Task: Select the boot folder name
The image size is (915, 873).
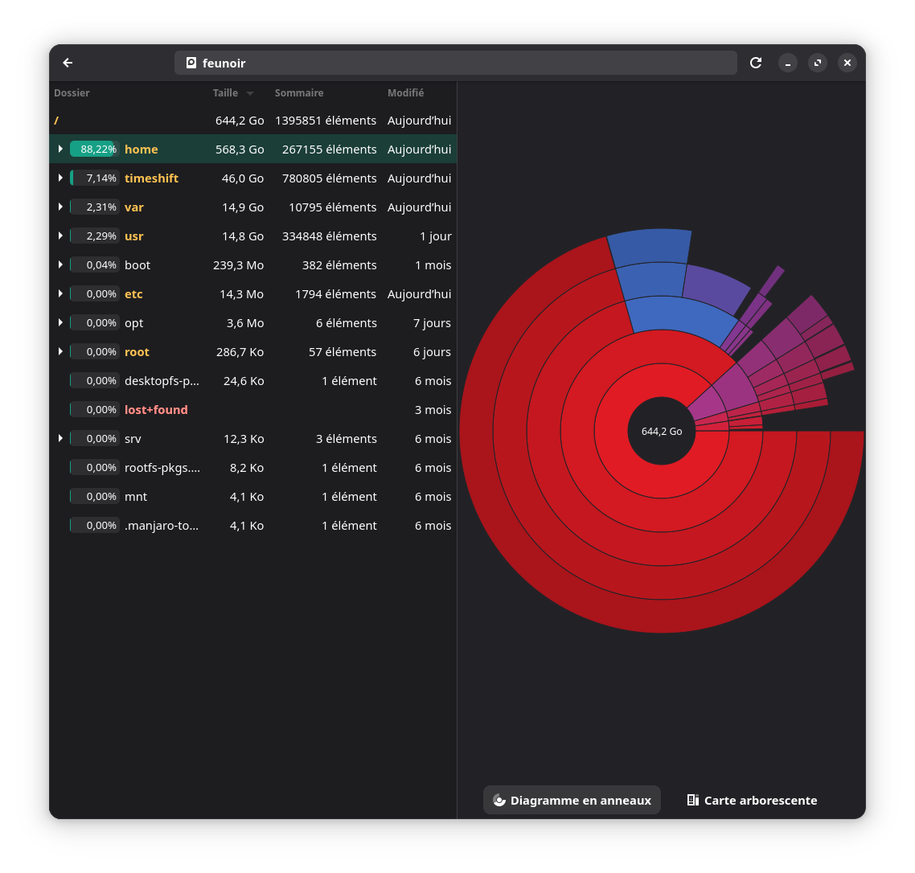Action: coord(137,265)
